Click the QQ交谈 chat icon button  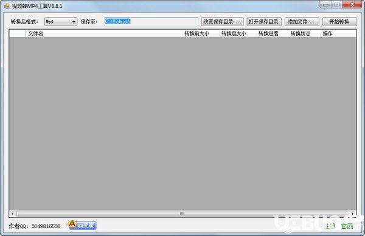[82, 225]
